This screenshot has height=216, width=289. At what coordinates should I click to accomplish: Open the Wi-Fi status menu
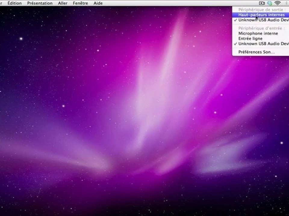click(278, 3)
